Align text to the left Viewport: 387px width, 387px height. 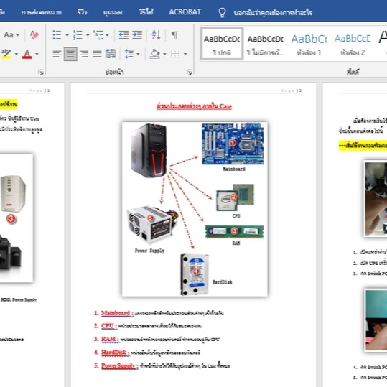click(x=57, y=54)
